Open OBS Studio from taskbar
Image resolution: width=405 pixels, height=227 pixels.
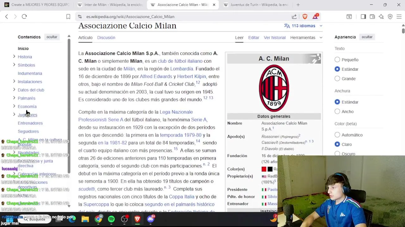click(x=124, y=219)
